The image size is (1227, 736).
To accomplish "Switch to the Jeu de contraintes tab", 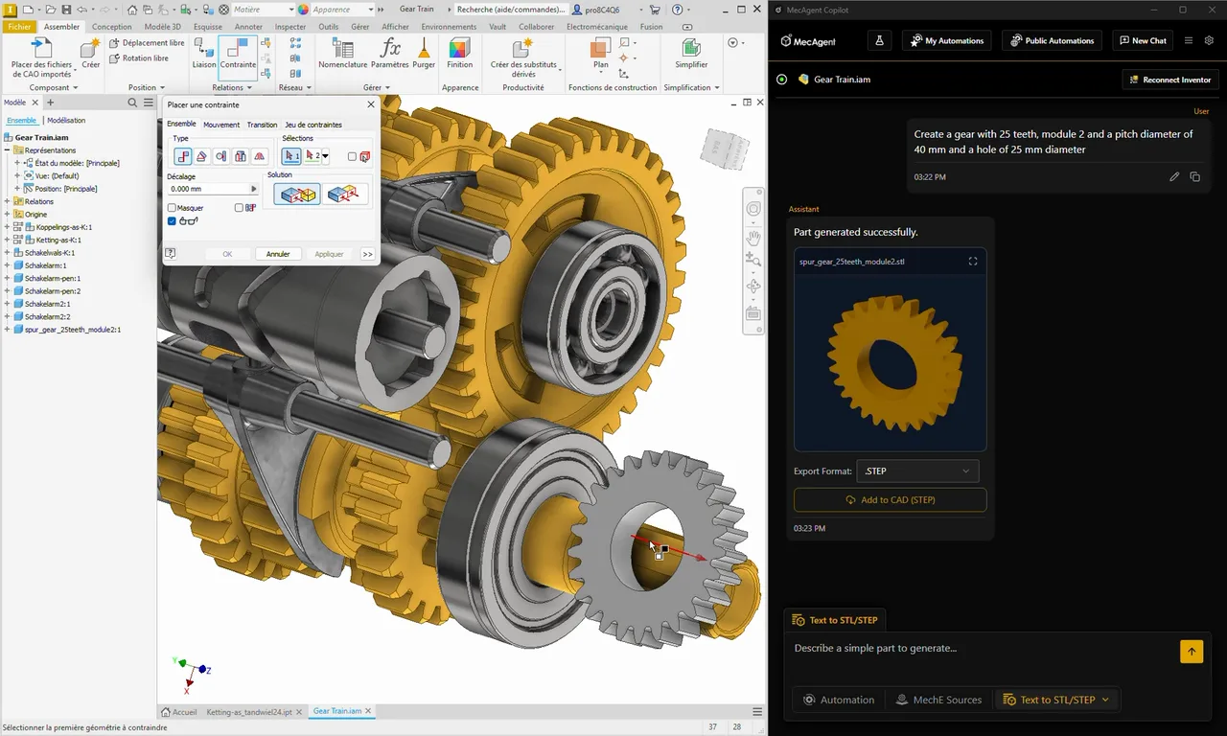I will [x=313, y=125].
